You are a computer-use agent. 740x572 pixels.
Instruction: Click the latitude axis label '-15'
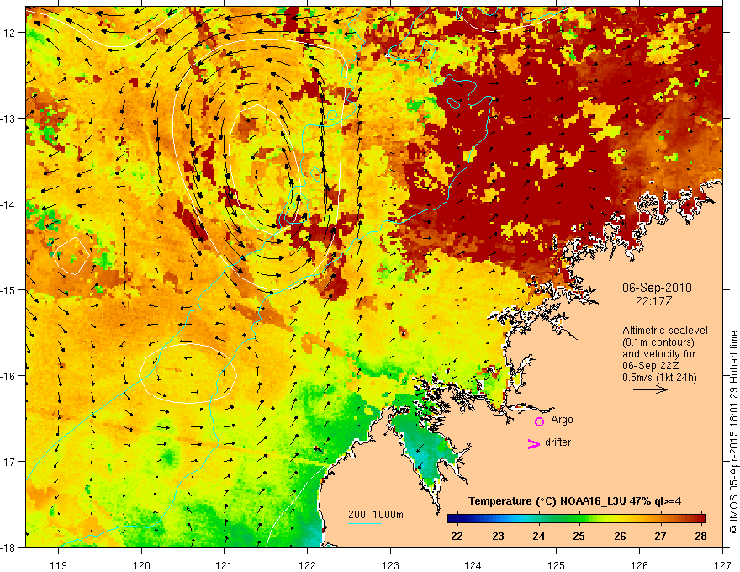(8, 289)
